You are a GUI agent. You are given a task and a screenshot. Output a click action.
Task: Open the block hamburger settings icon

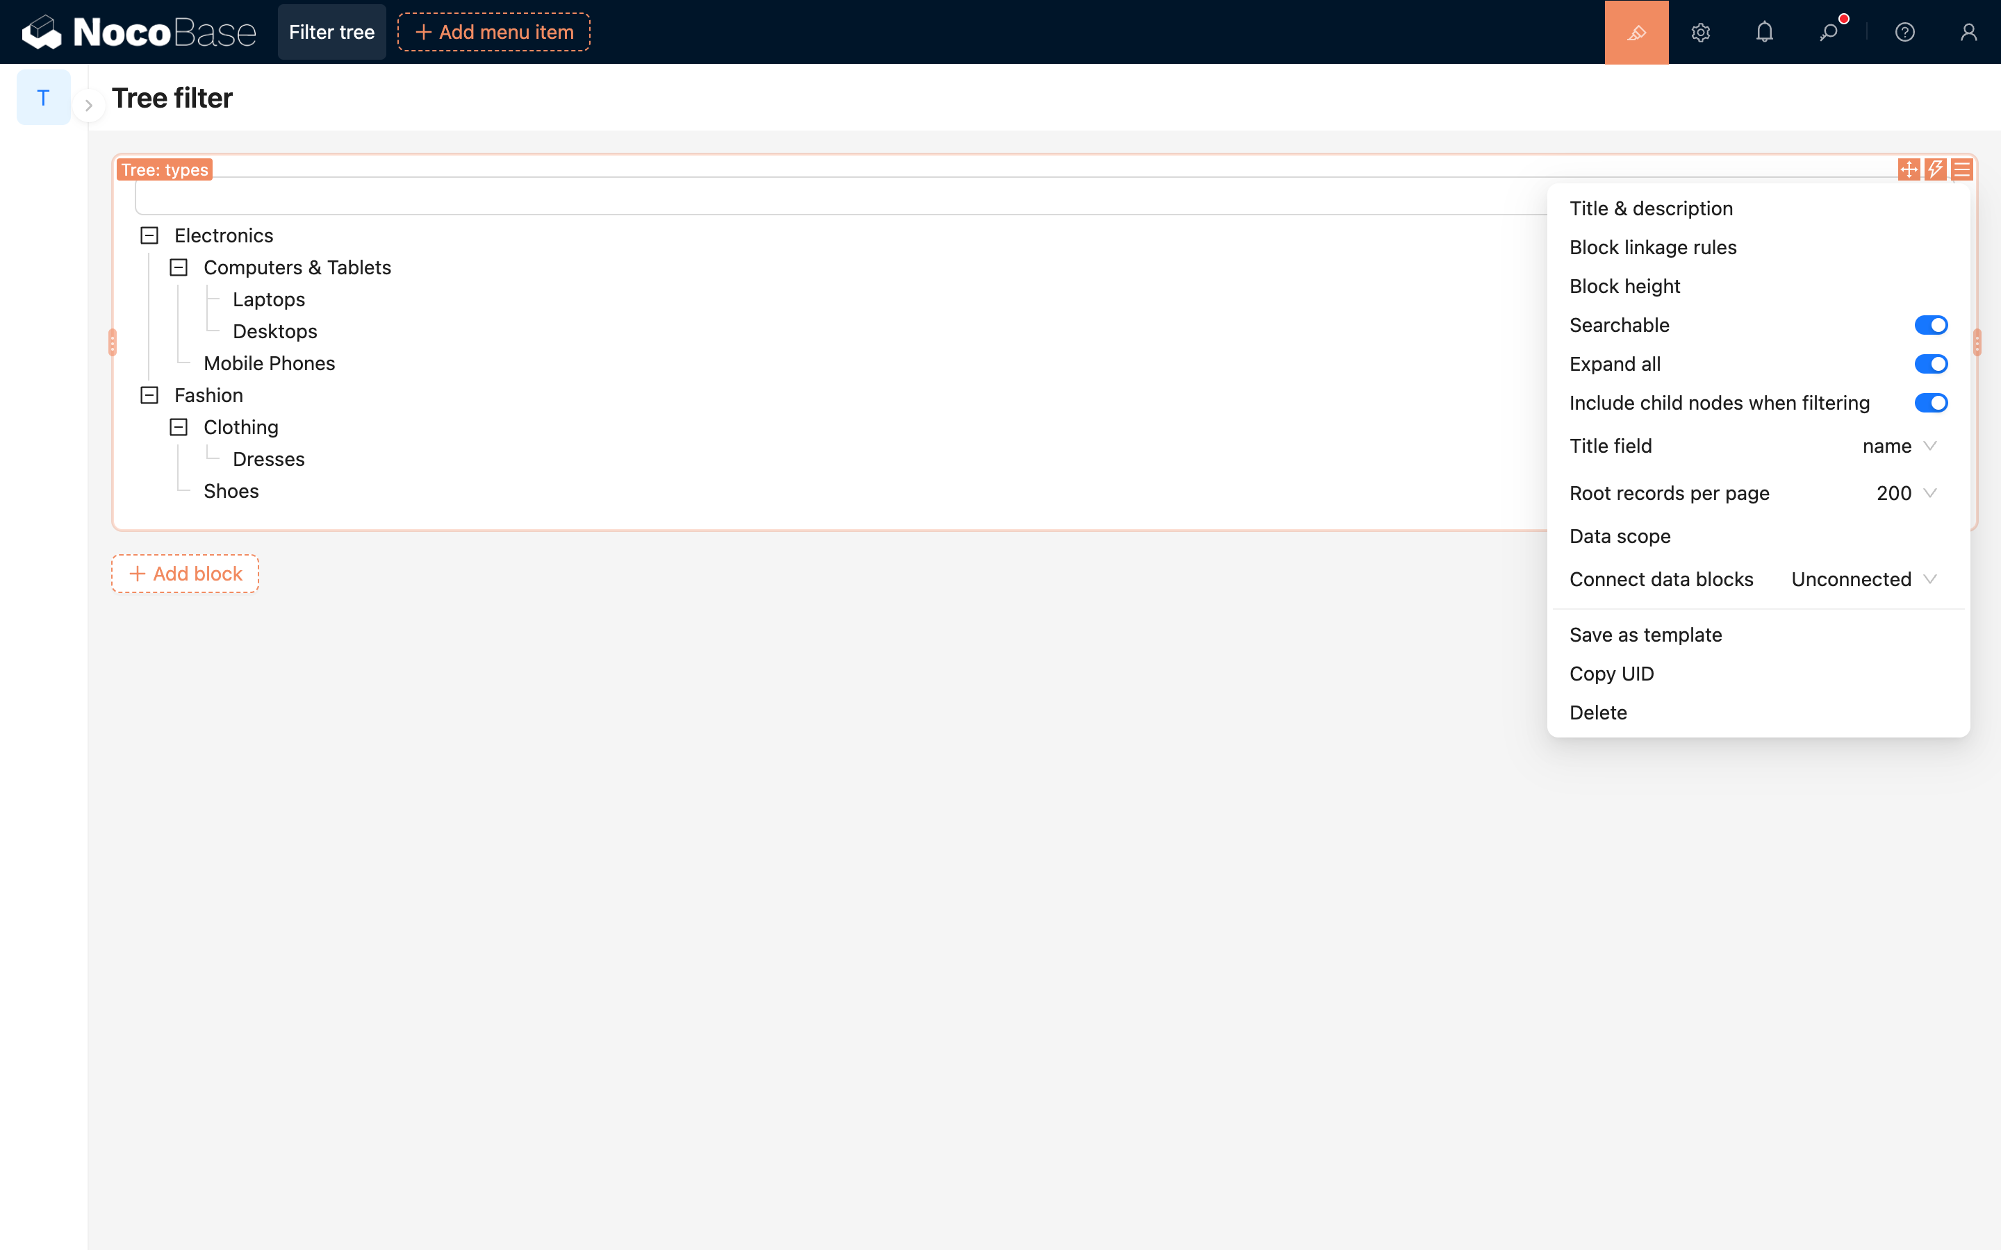pyautogui.click(x=1961, y=169)
